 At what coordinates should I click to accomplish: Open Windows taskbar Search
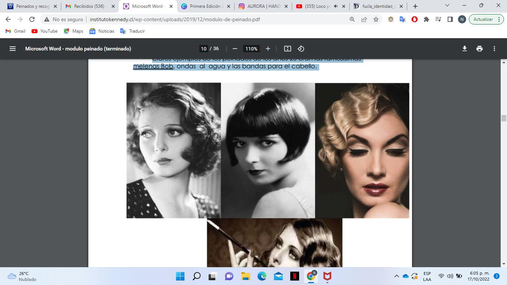pos(196,276)
